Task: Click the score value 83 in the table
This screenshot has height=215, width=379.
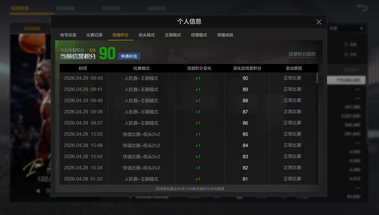Action: click(x=245, y=156)
